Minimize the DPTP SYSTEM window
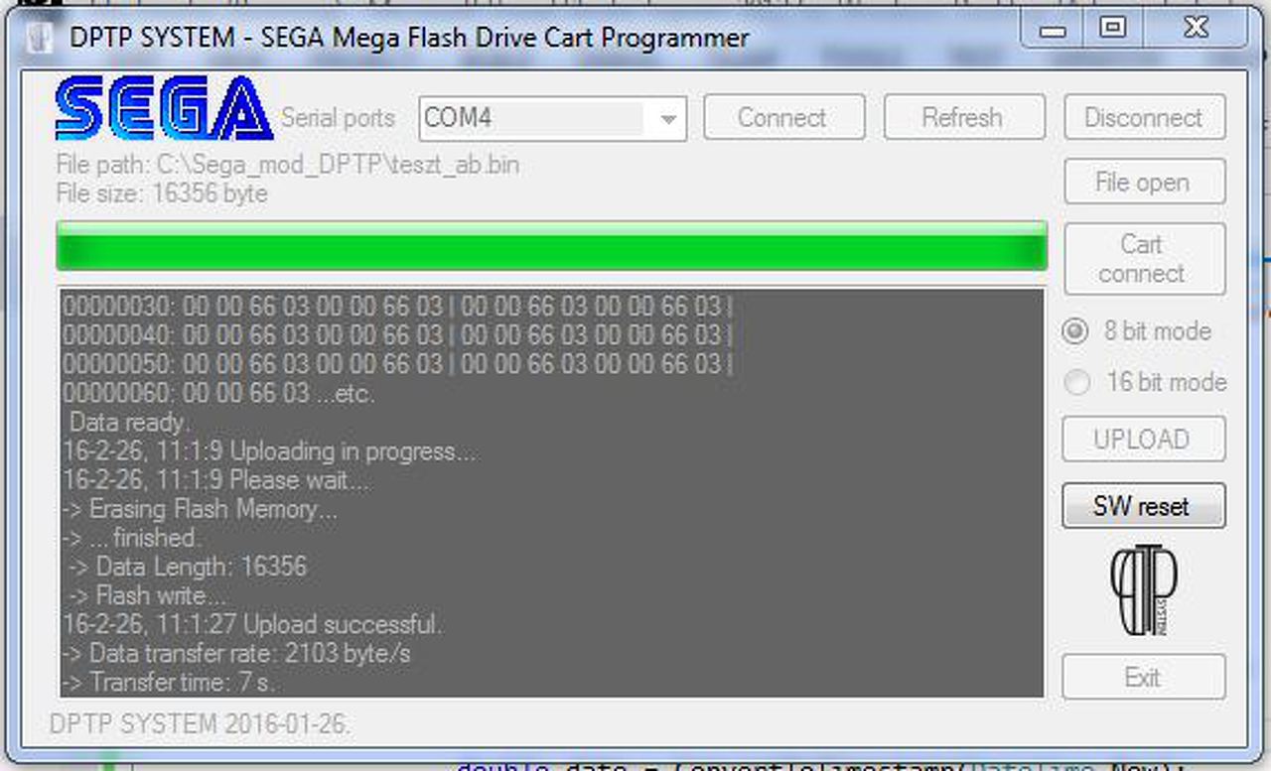Viewport: 1271px width, 771px height. pyautogui.click(x=1055, y=28)
